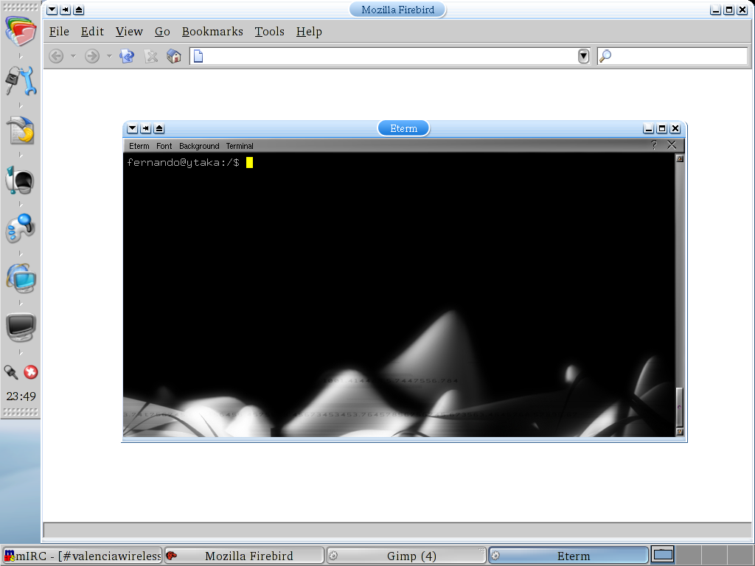The height and width of the screenshot is (566, 755).
Task: Click the 23:49 clock in panel
Action: (x=21, y=396)
